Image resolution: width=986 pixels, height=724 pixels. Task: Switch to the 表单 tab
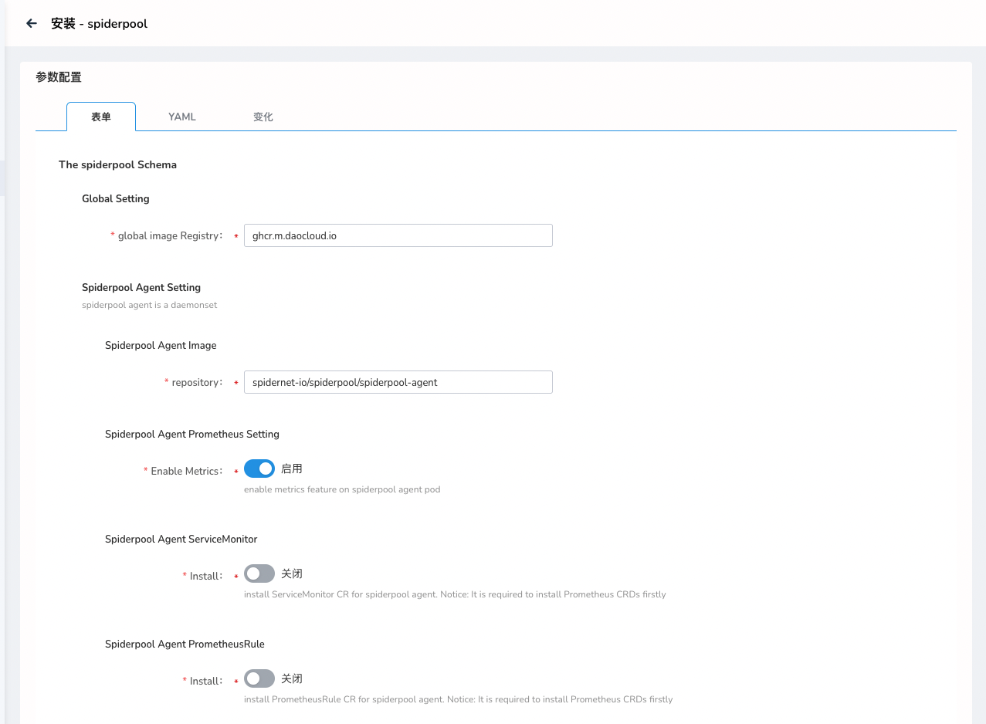click(101, 117)
